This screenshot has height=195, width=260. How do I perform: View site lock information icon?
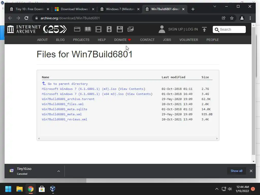tap(37, 18)
